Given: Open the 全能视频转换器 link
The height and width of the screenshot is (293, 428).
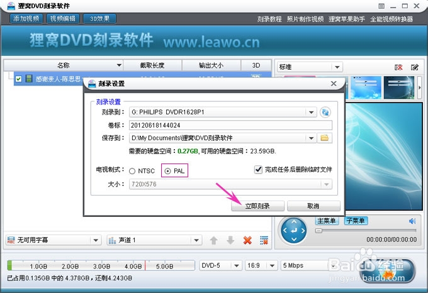Looking at the screenshot, I should (x=391, y=19).
